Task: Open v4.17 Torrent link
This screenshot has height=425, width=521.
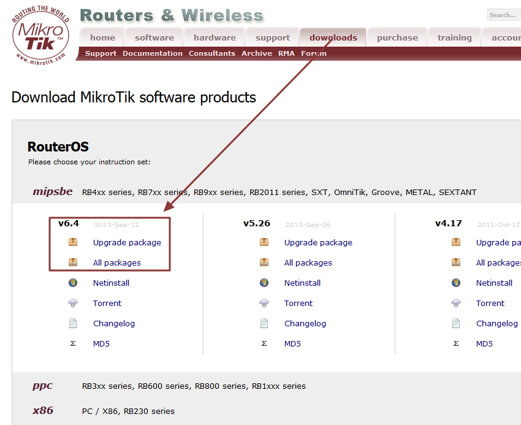Action: click(x=490, y=304)
